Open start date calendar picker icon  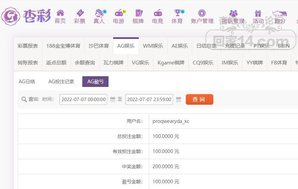113,99
